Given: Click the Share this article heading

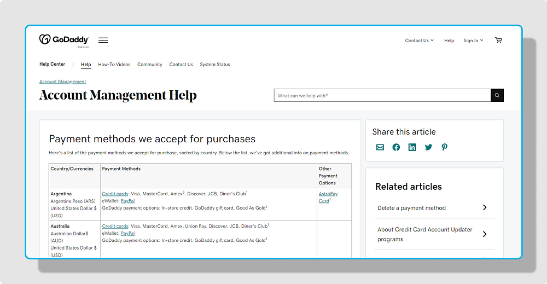Looking at the screenshot, I should 404,132.
